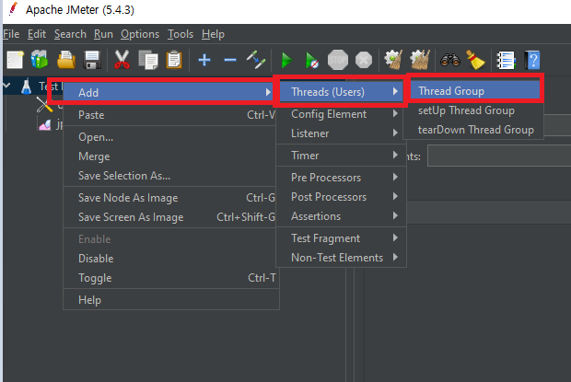571x382 pixels.
Task: Select Help in the context menu
Action: [x=169, y=300]
